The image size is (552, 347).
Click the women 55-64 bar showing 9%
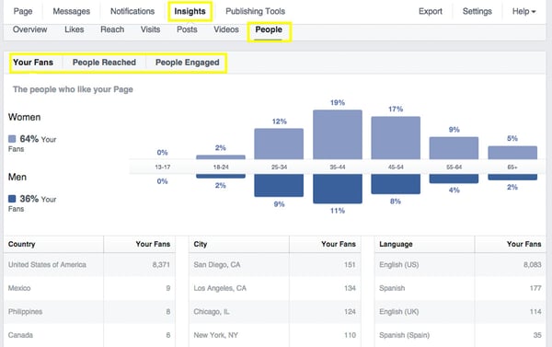tap(454, 148)
